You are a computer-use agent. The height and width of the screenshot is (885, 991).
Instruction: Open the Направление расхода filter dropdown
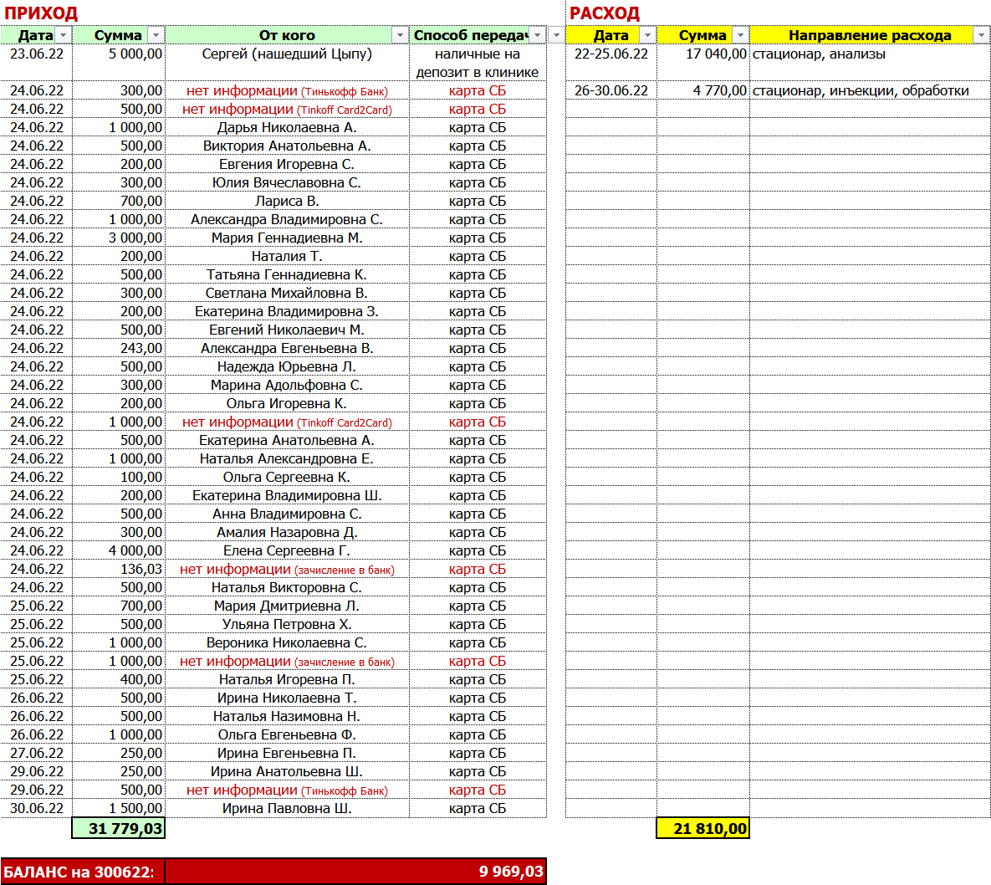982,35
